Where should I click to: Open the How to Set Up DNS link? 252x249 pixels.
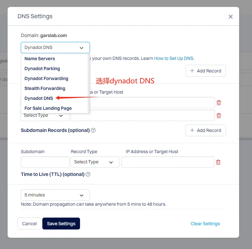tap(174, 58)
